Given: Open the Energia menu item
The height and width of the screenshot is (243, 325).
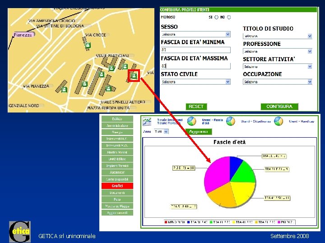Looking at the screenshot, I should pos(117,132).
